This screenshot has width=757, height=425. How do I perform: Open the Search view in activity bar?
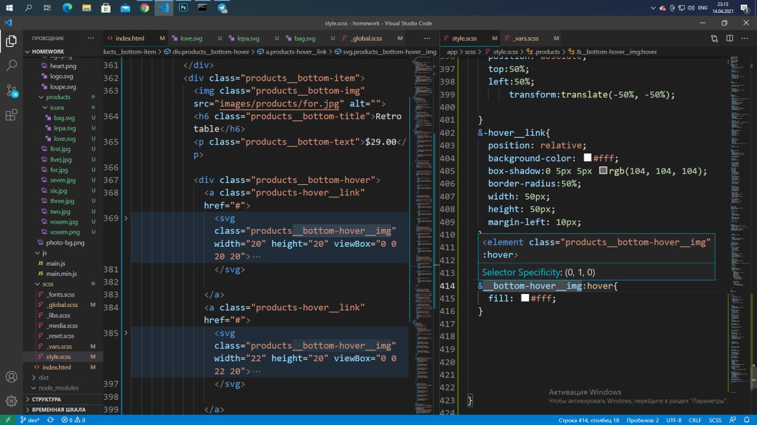[x=11, y=66]
